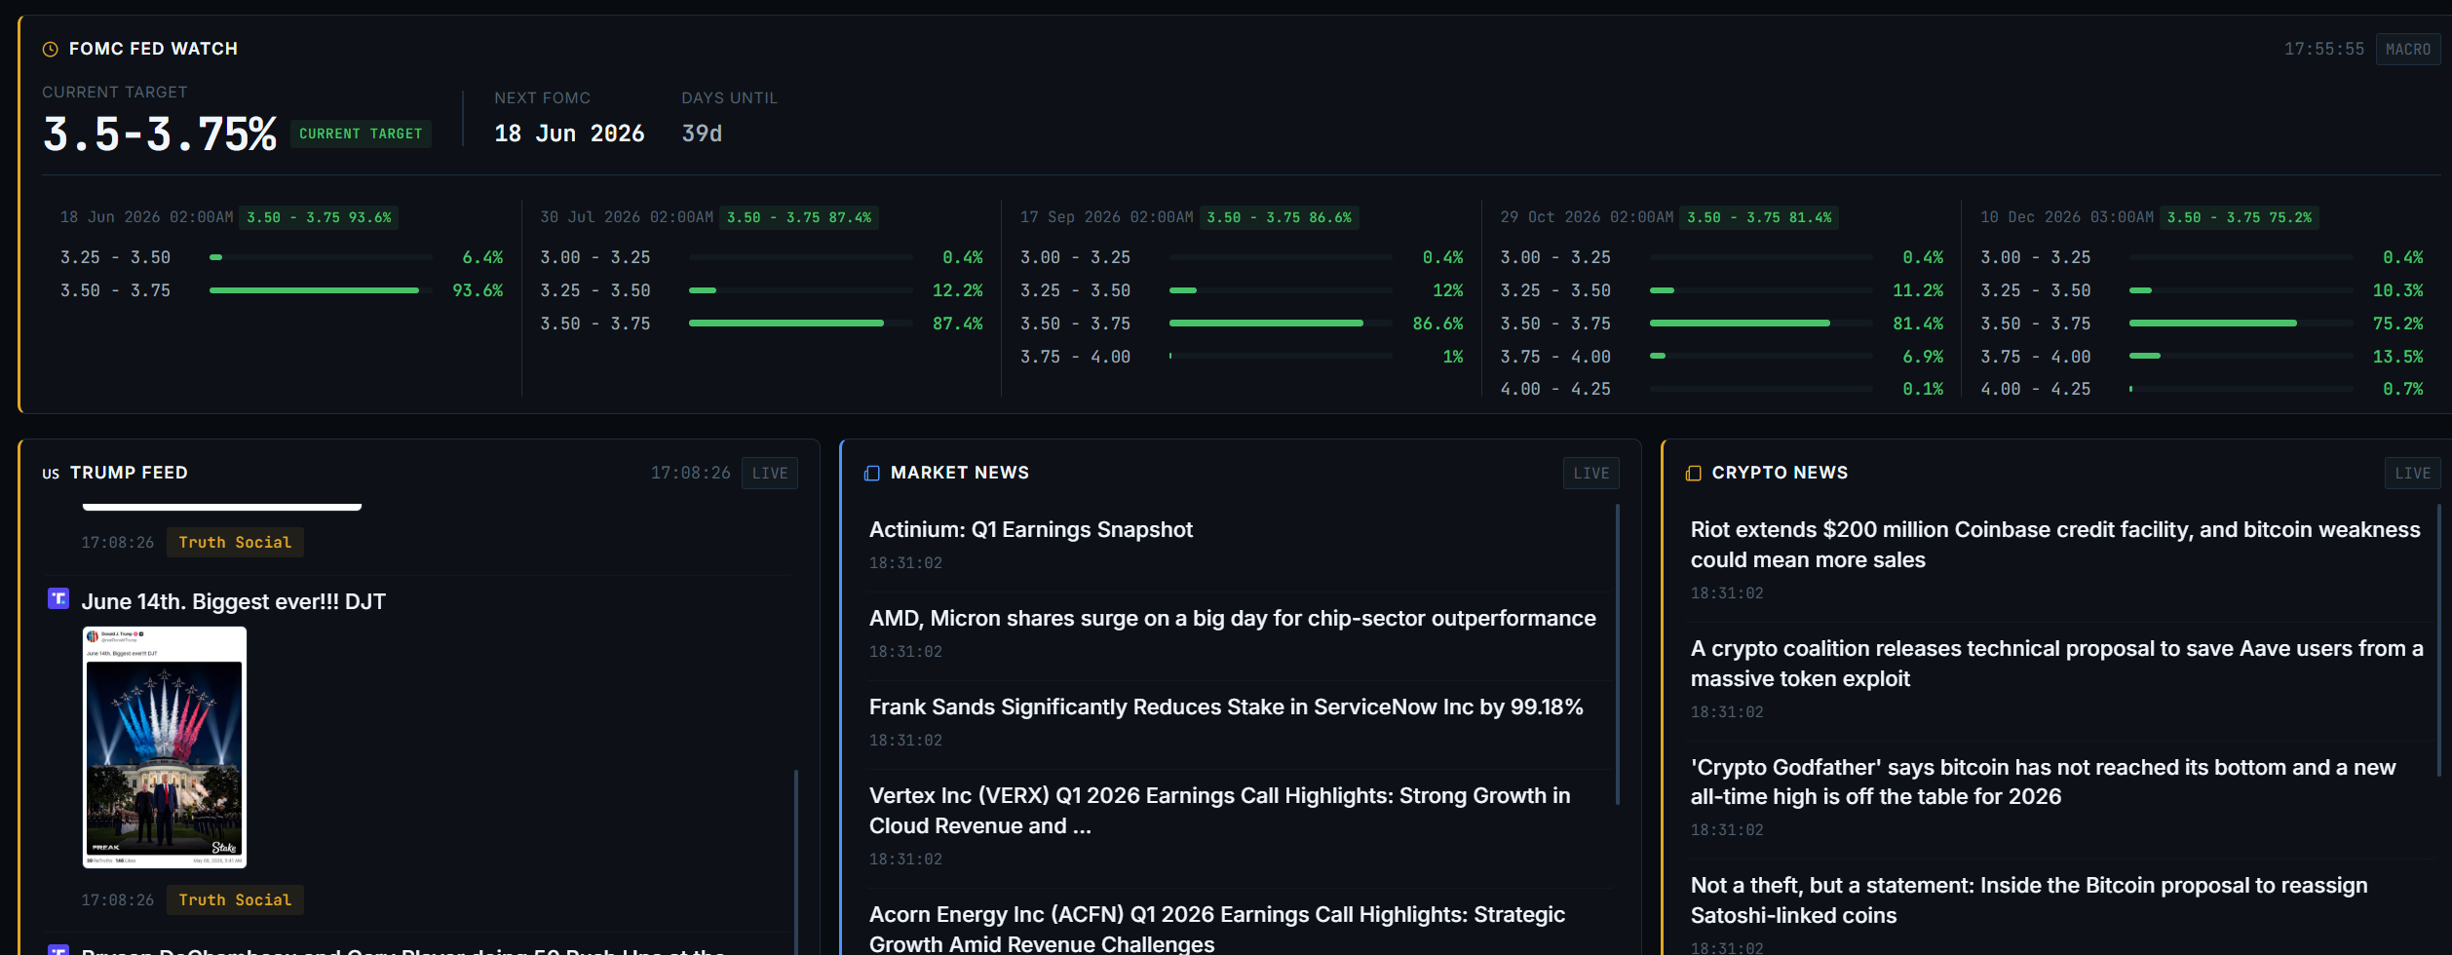
Task: Click the 87.4% probability bar for 30 Jul
Action: (800, 323)
